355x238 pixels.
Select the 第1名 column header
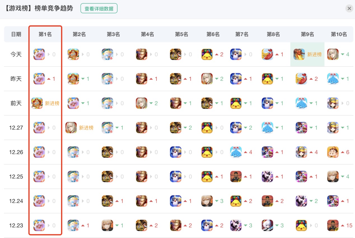click(45, 34)
